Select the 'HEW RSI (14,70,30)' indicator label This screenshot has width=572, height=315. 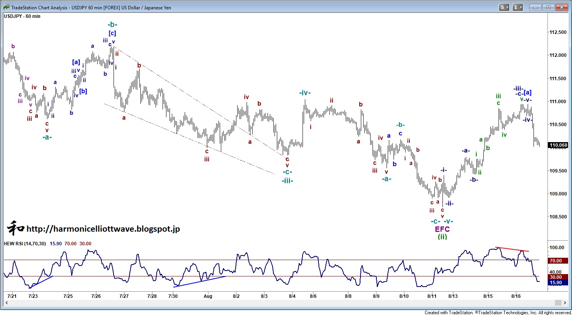26,244
